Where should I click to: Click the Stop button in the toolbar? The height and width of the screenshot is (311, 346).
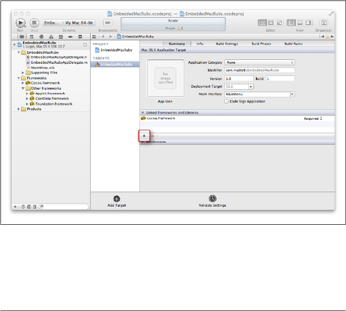point(34,23)
